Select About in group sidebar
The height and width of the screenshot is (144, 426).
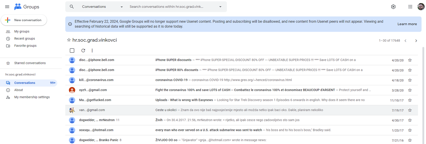(x=18, y=90)
